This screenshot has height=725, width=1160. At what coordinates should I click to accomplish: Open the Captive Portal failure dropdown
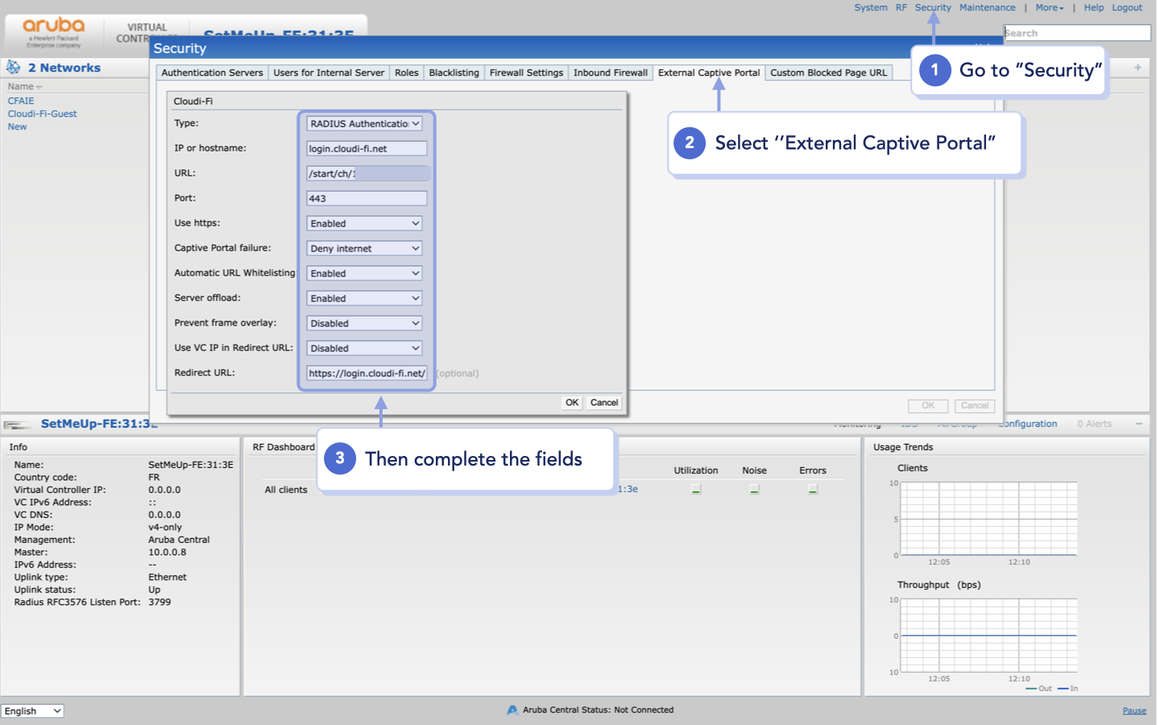pyautogui.click(x=363, y=248)
